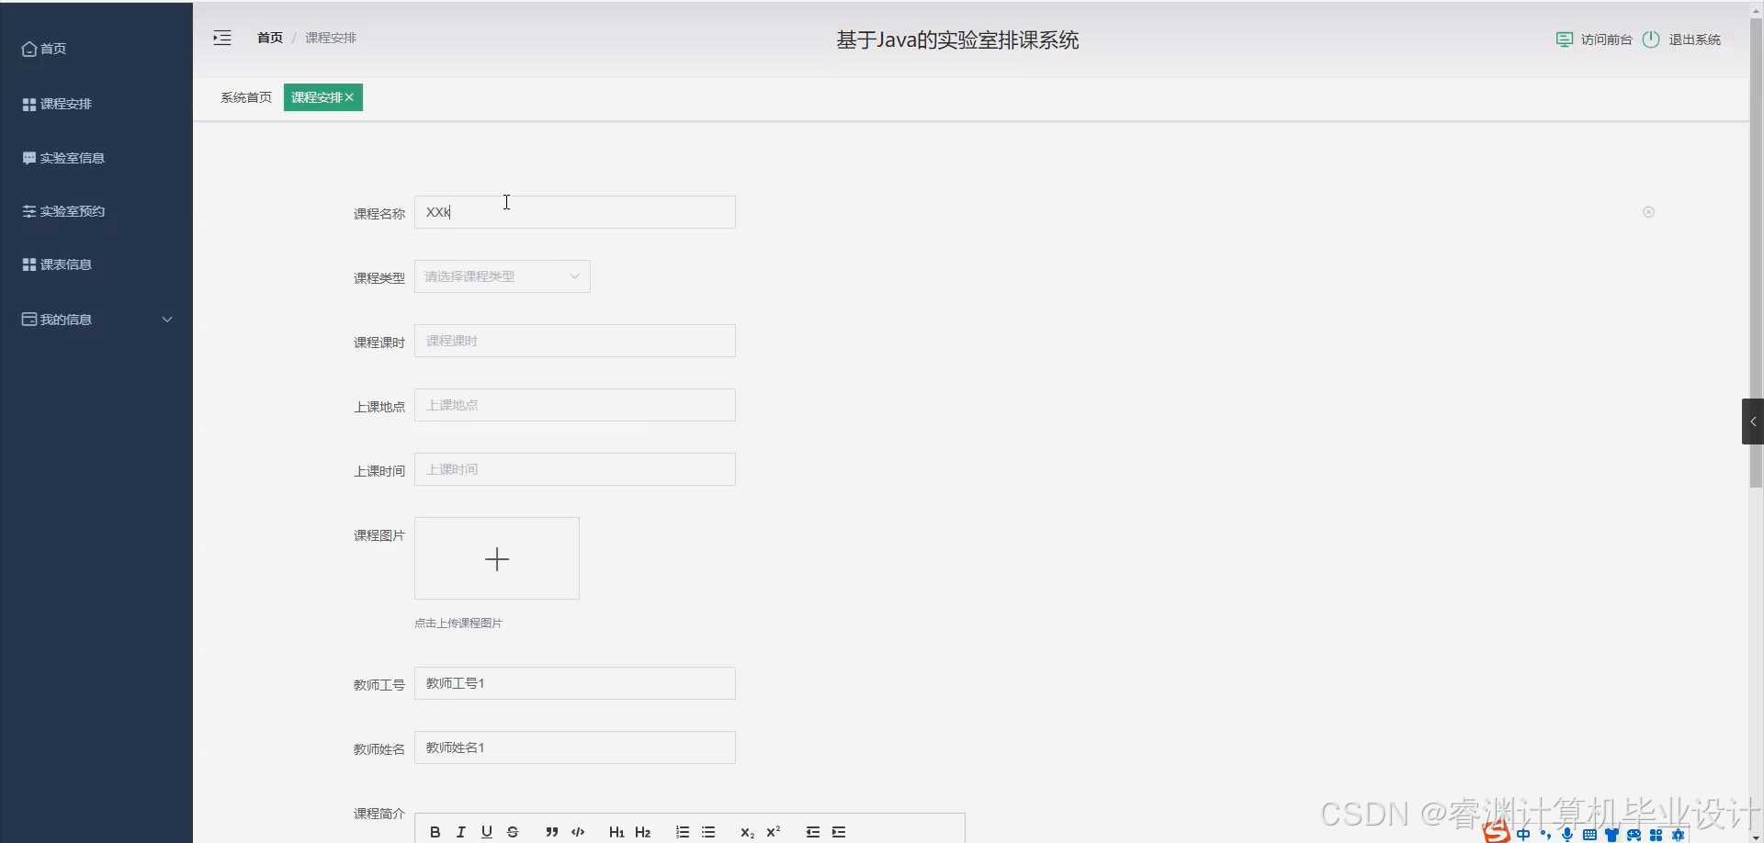
Task: Select 课表信息 in the sidebar menu
Action: coord(64,264)
